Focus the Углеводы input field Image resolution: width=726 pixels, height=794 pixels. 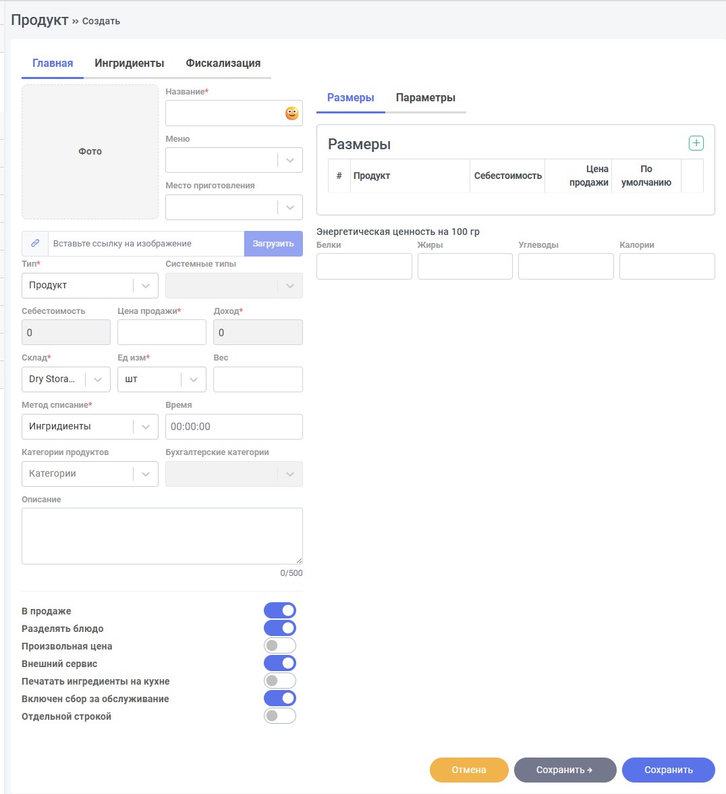566,266
